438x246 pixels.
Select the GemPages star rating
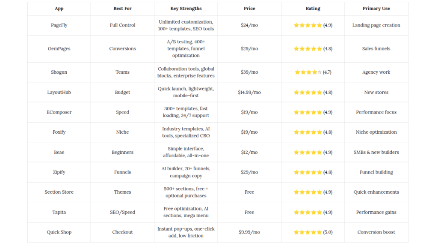click(308, 49)
